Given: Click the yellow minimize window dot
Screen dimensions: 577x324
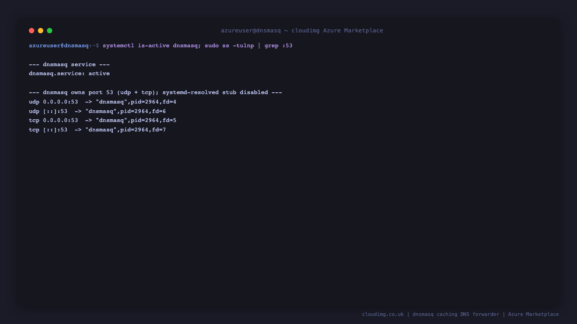Looking at the screenshot, I should (41, 31).
